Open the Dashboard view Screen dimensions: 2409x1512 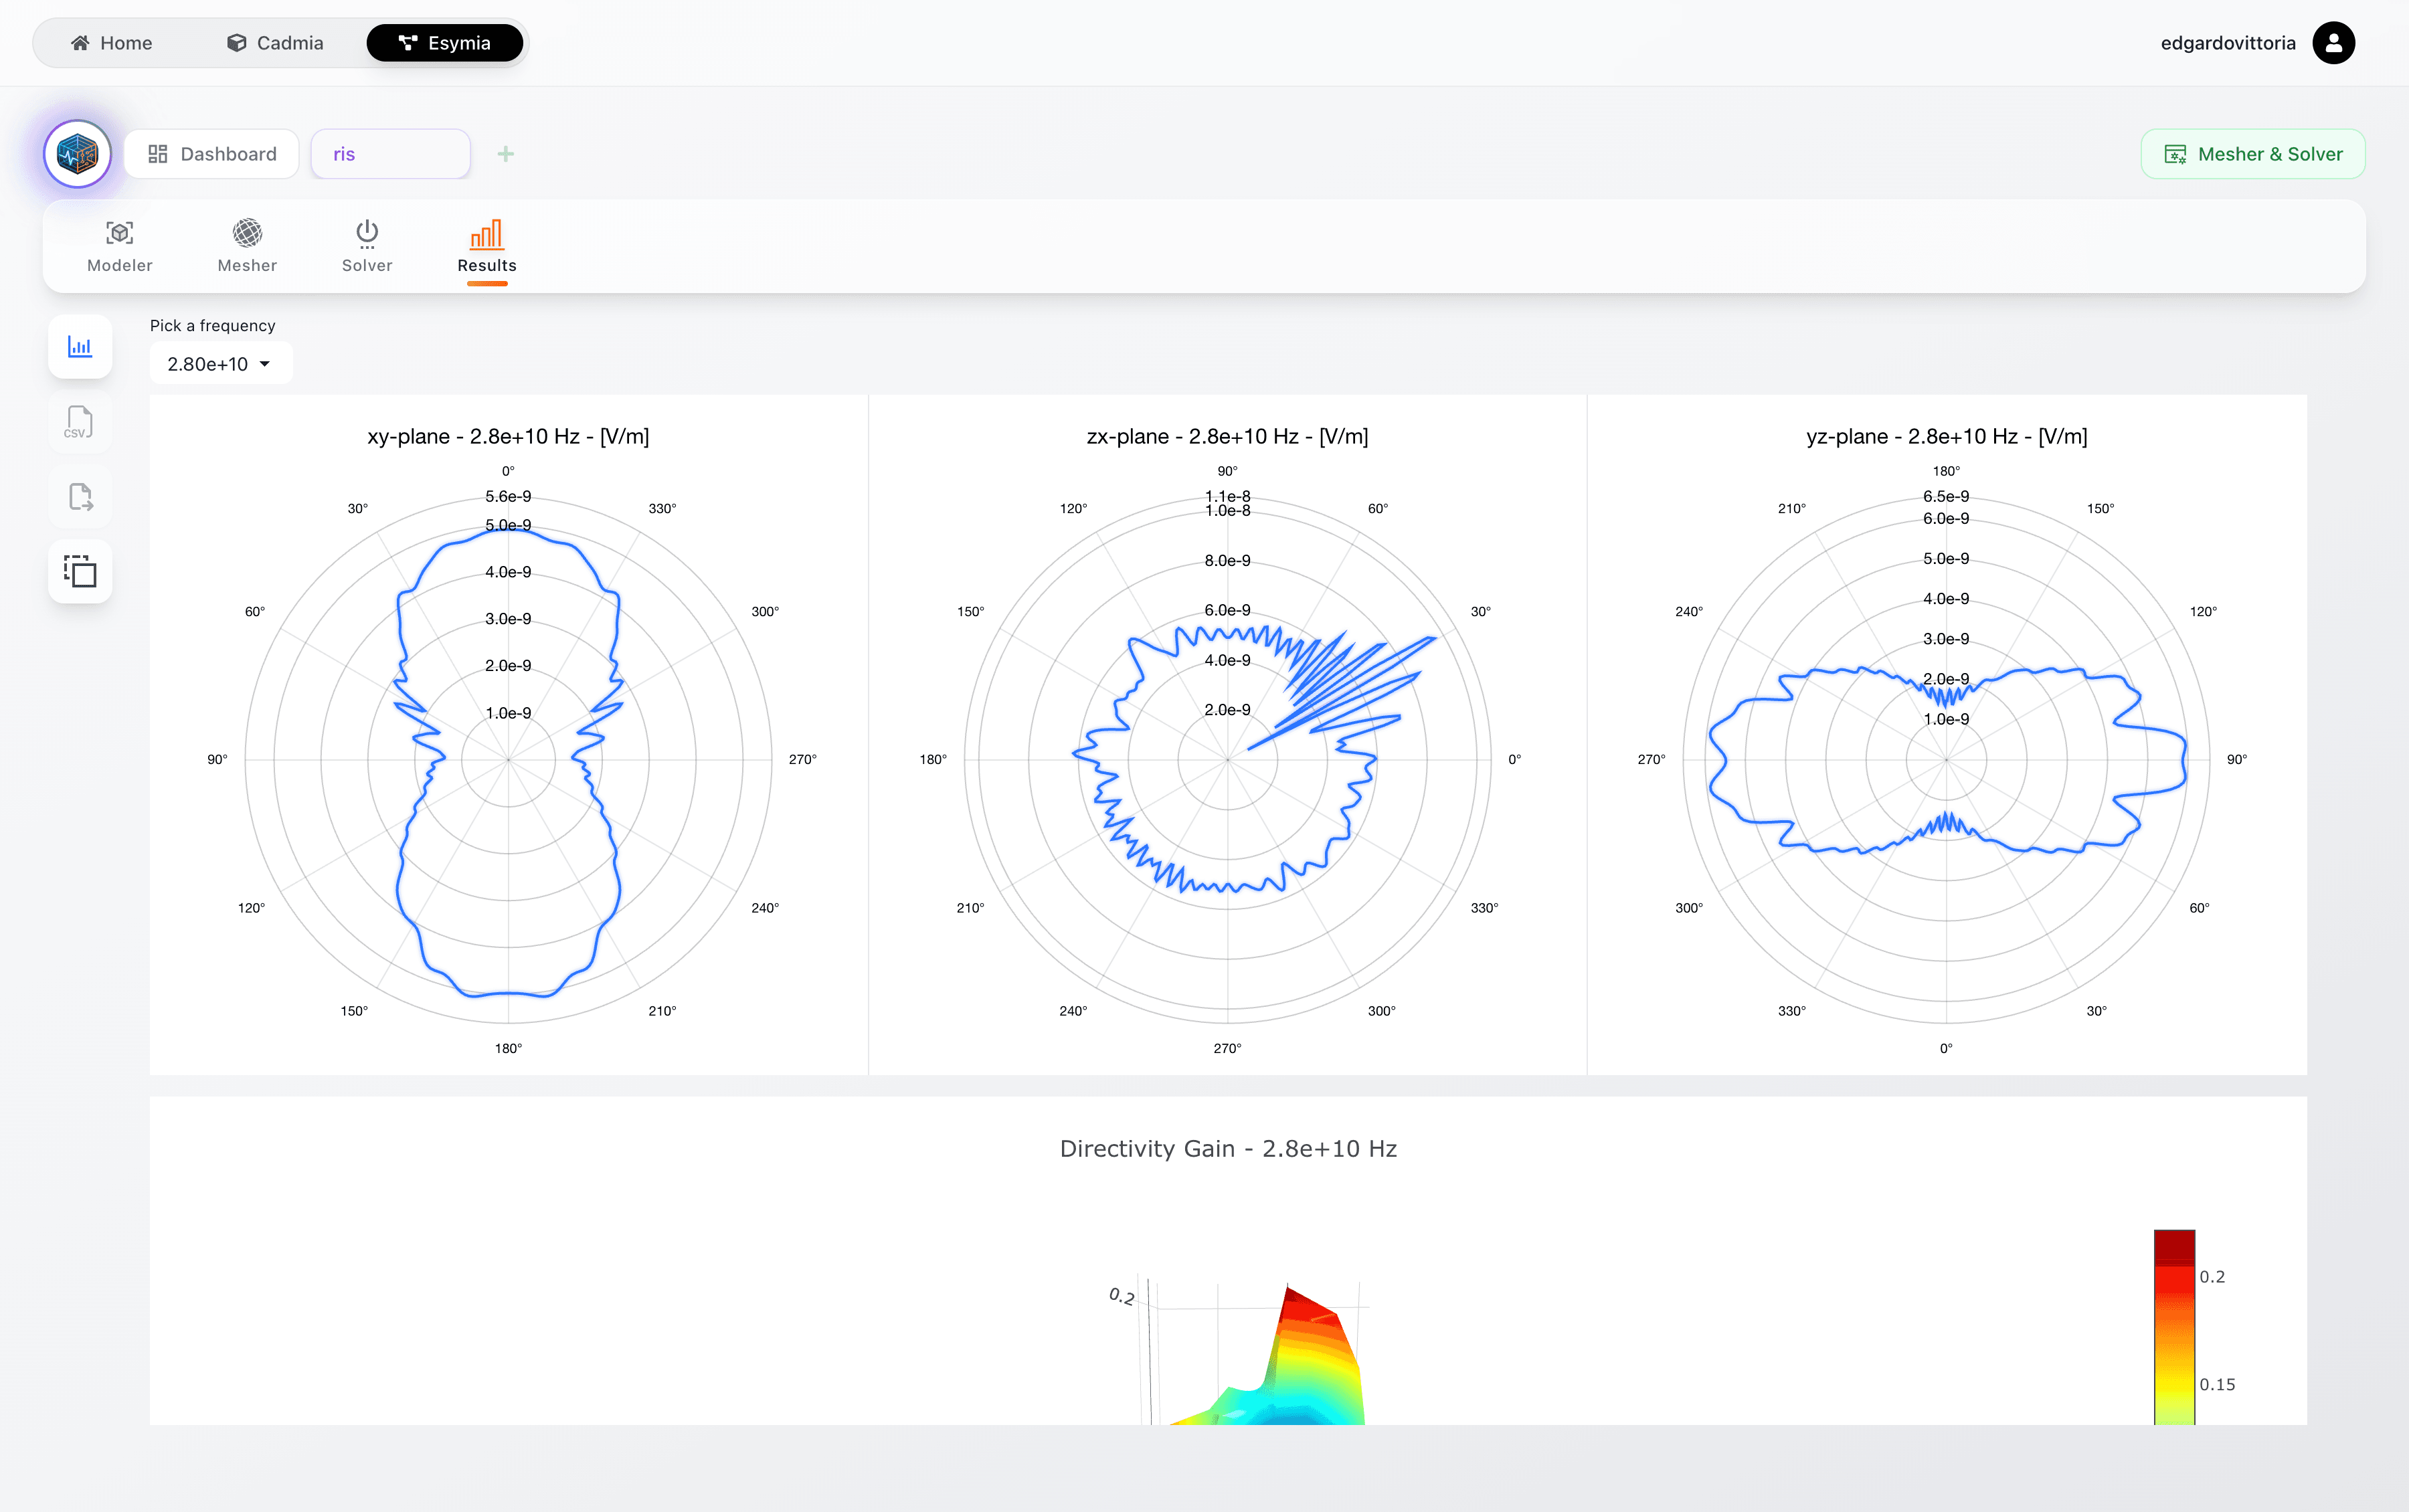coord(211,153)
